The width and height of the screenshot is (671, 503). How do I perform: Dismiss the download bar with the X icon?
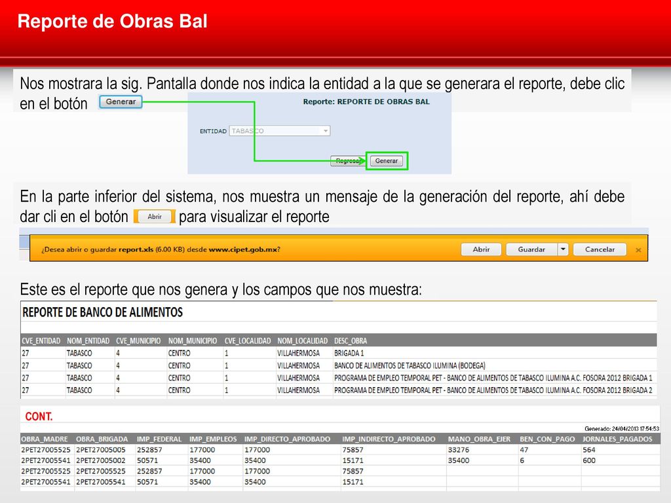tap(638, 250)
